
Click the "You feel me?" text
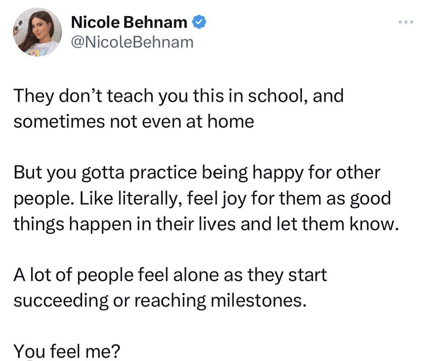(67, 351)
